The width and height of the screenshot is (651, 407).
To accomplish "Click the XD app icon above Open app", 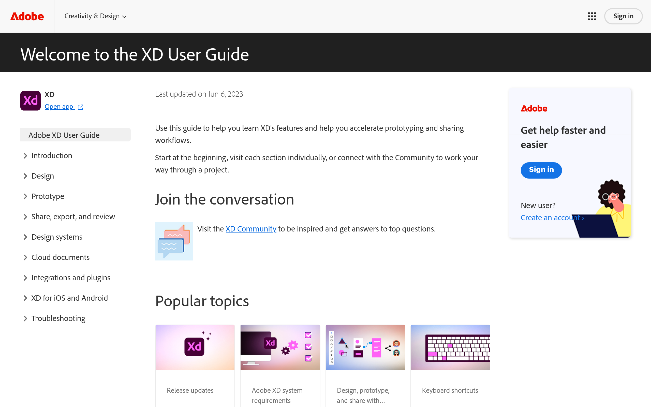I will coord(30,100).
